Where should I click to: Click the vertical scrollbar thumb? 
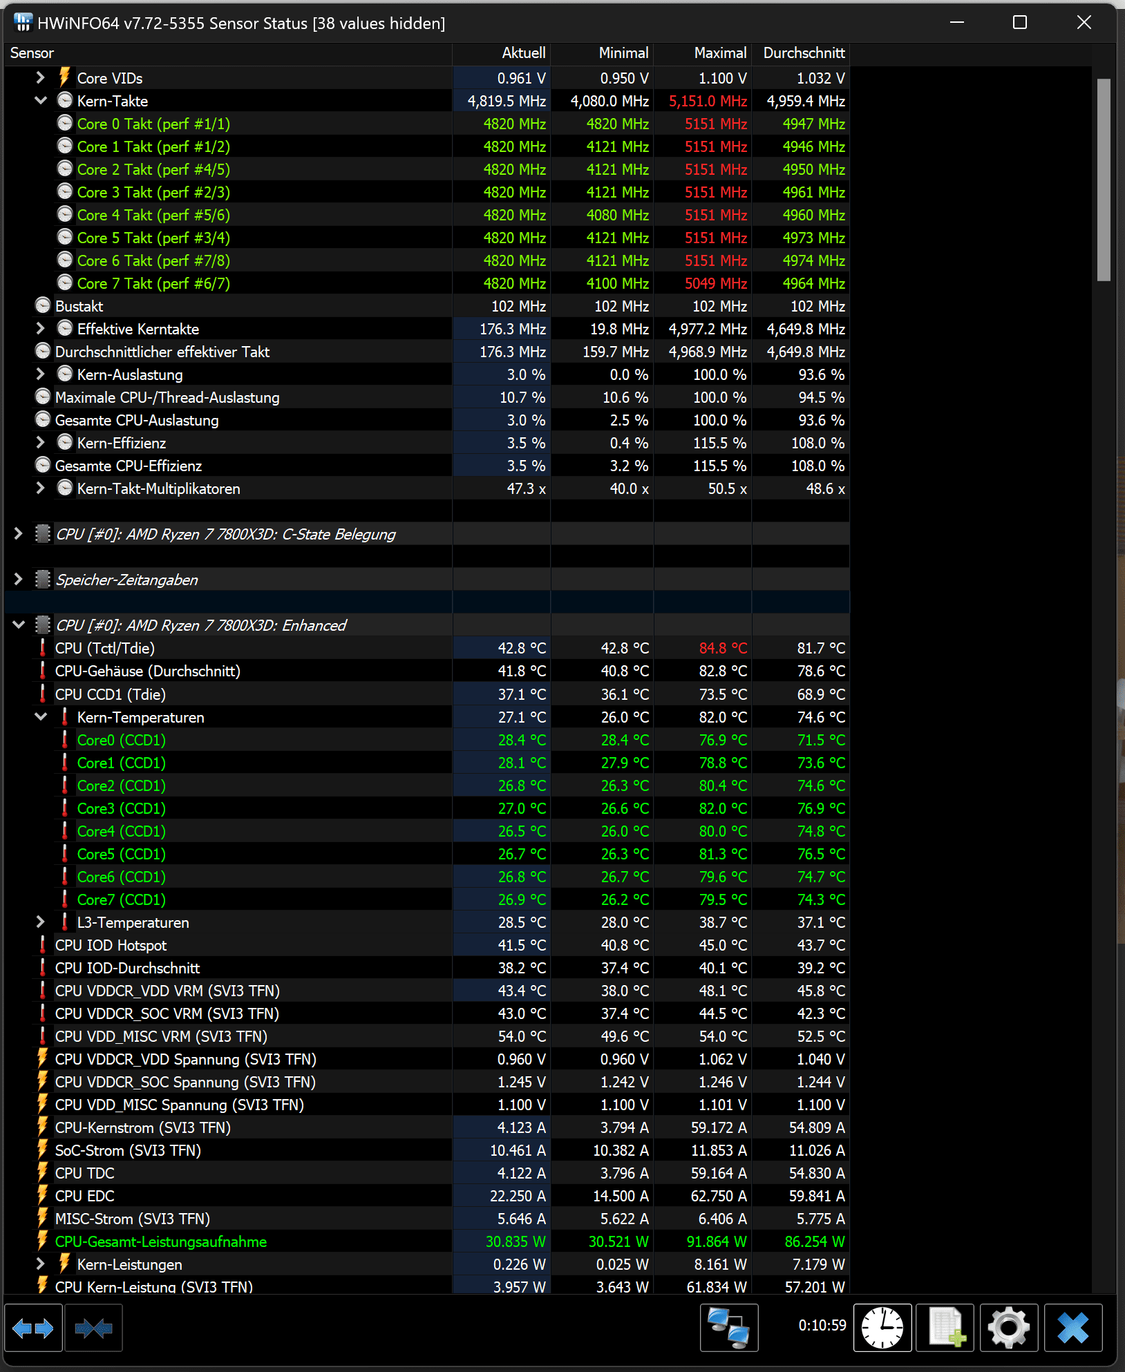[x=1104, y=180]
